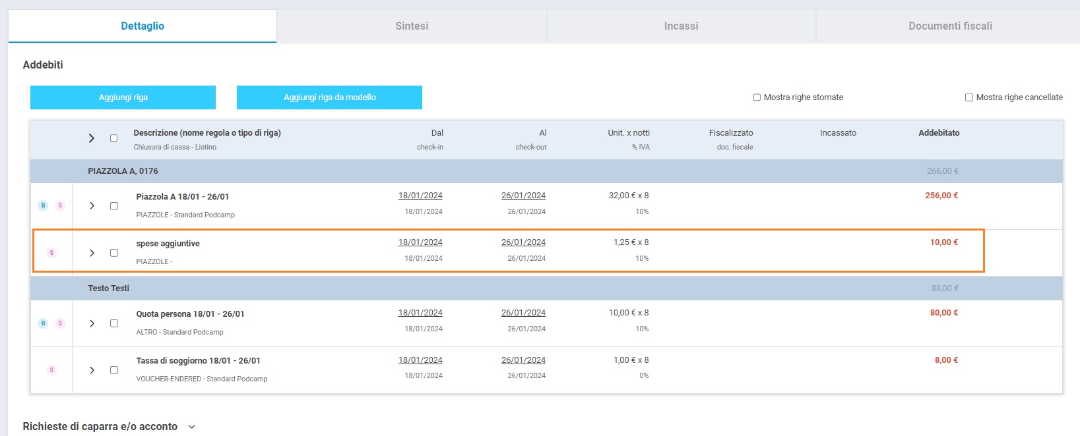This screenshot has height=436, width=1080.
Task: Click the B badge on Quota persona row
Action: click(x=43, y=323)
